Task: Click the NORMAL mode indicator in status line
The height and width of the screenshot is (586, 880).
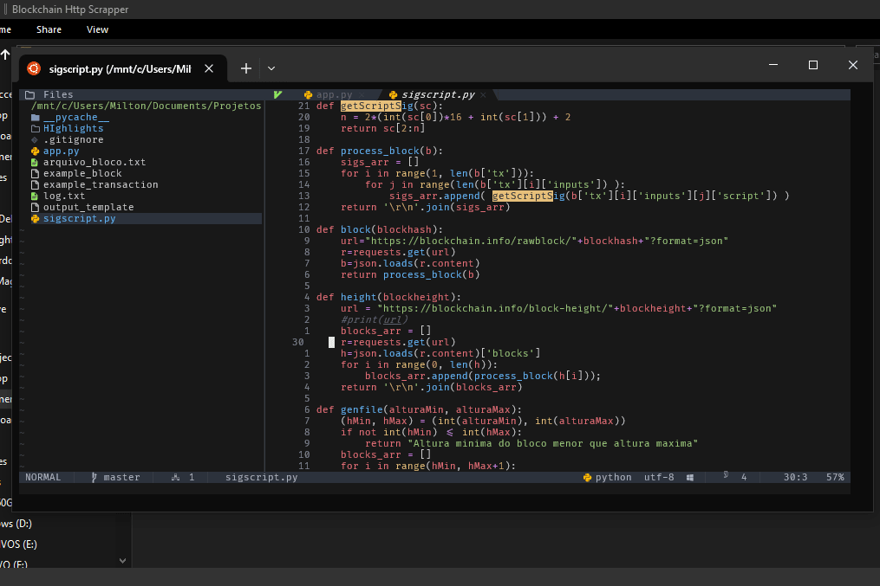Action: 43,477
